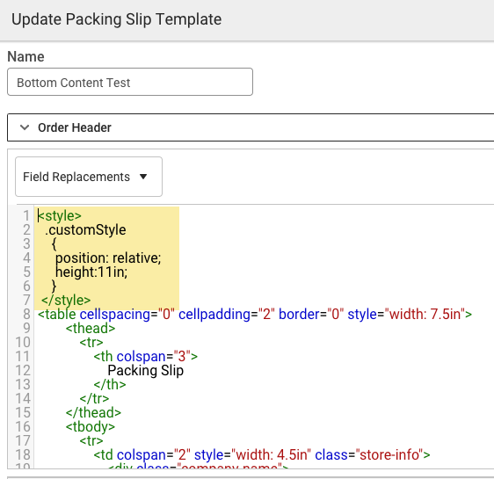This screenshot has width=494, height=479.
Task: Collapse the Order Header section chevron
Action: point(25,127)
